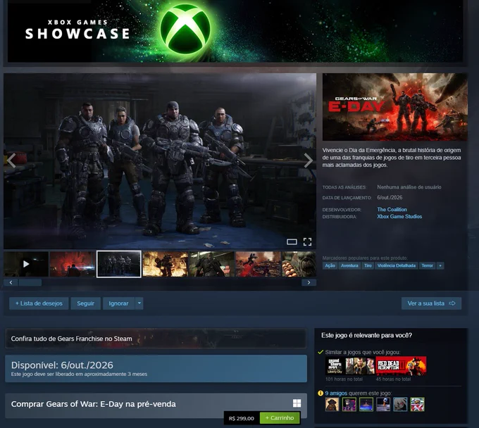Click the main screenshot of four soldiers
Viewport: 479px width, 428px height.
click(160, 161)
